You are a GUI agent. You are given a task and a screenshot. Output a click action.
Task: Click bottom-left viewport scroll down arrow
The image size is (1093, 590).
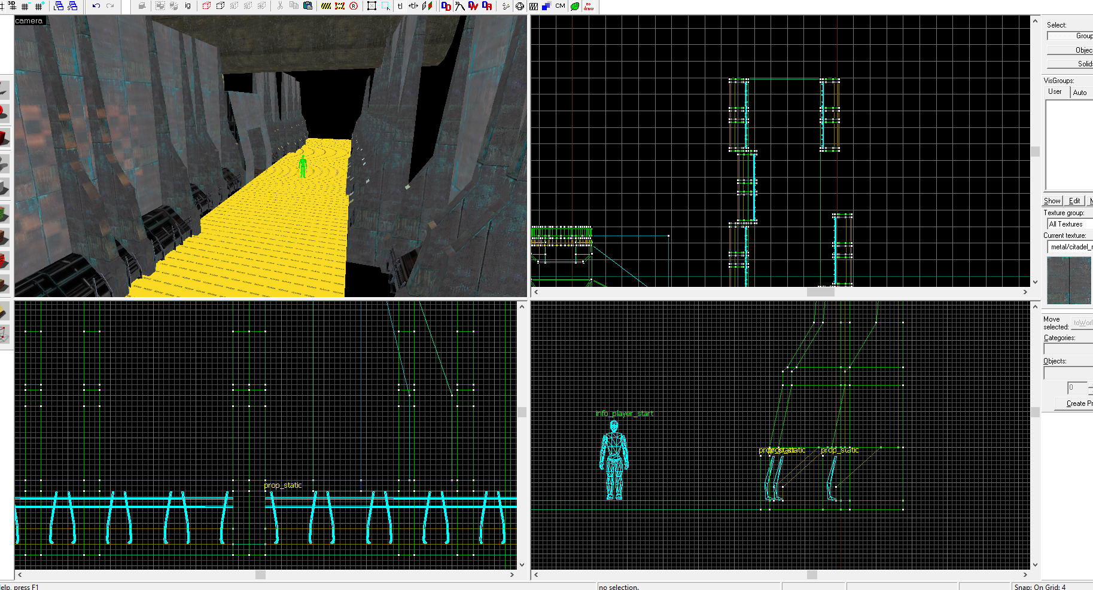pyautogui.click(x=522, y=564)
